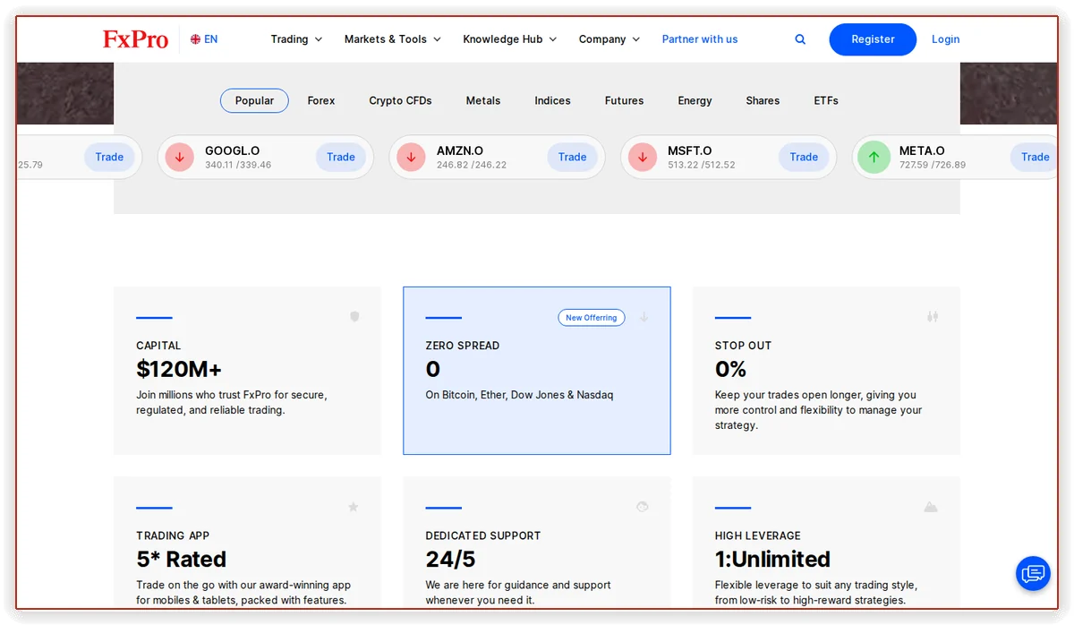Follow the Partner with us link

[700, 39]
